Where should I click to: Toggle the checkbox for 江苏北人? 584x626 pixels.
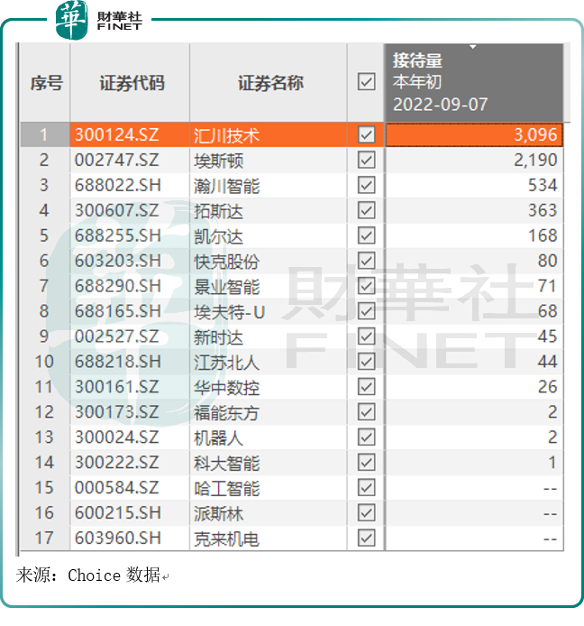[x=366, y=362]
